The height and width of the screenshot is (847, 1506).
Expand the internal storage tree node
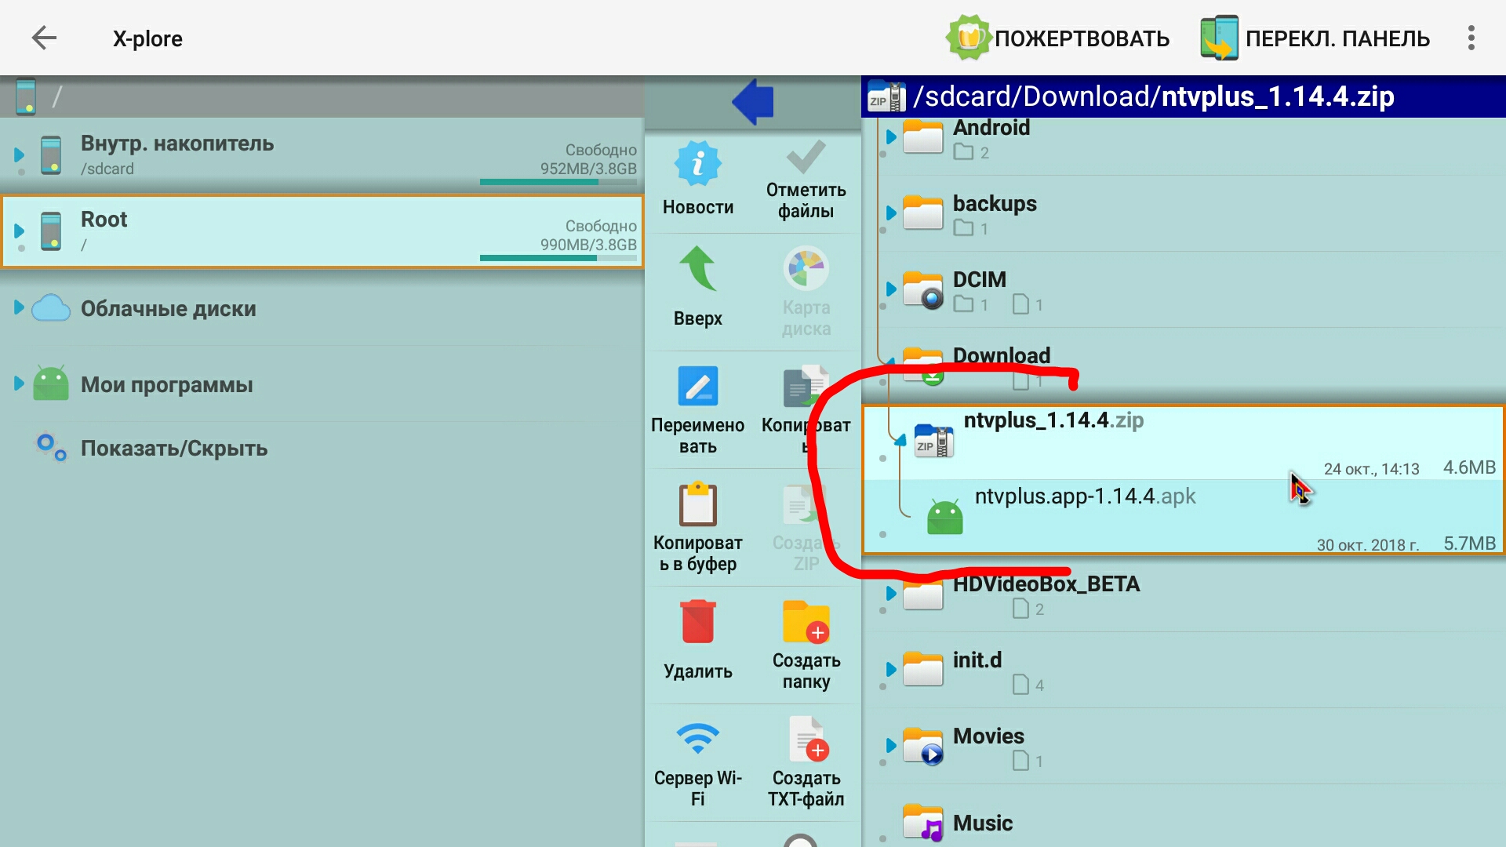pos(19,155)
